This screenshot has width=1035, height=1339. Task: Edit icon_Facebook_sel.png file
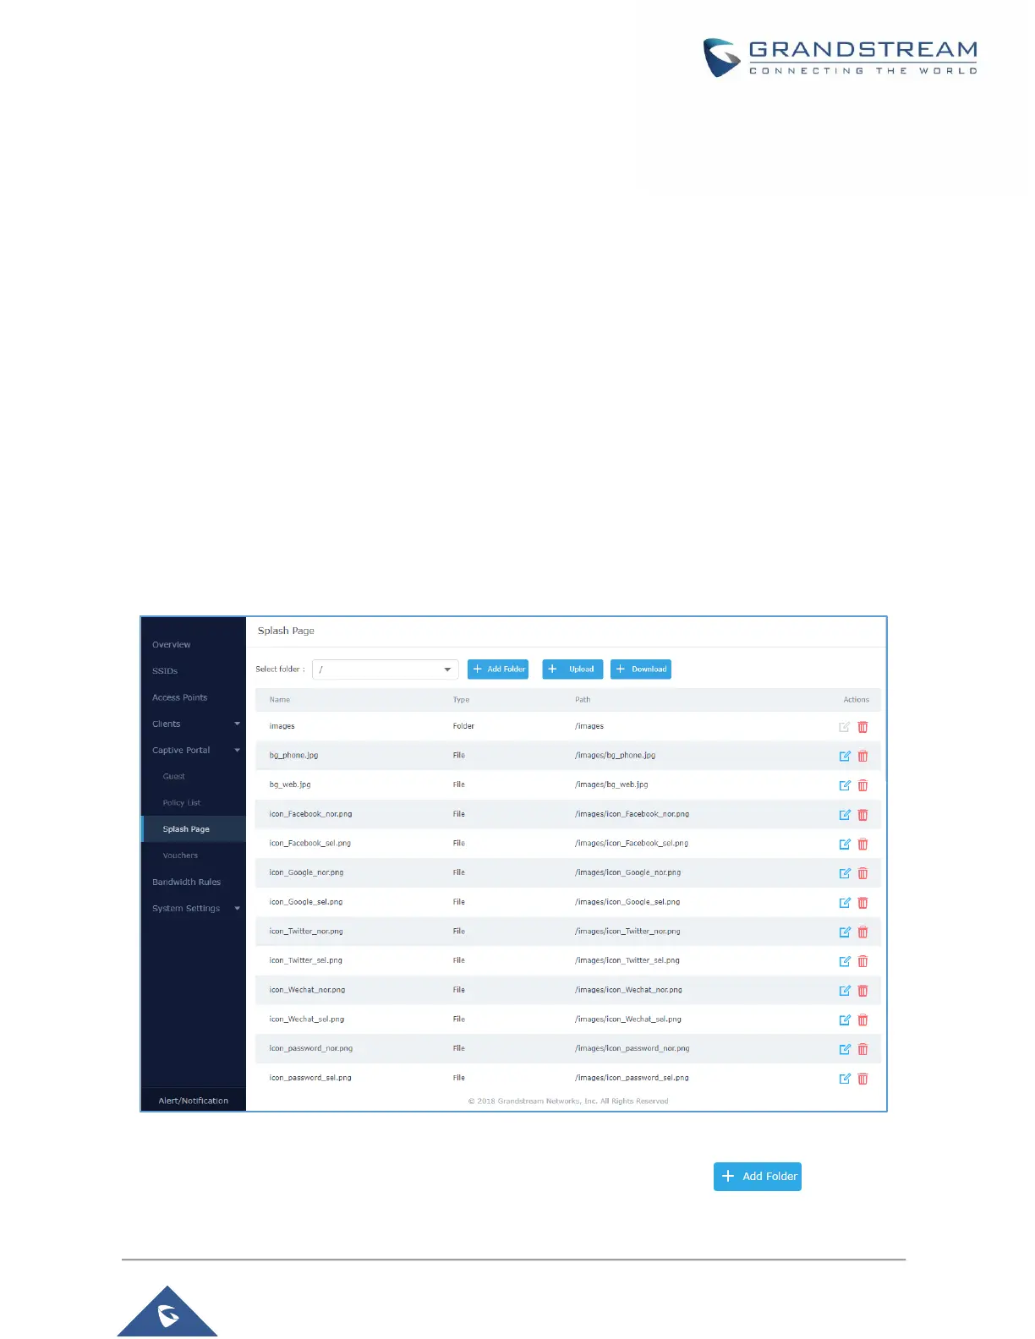coord(844,844)
